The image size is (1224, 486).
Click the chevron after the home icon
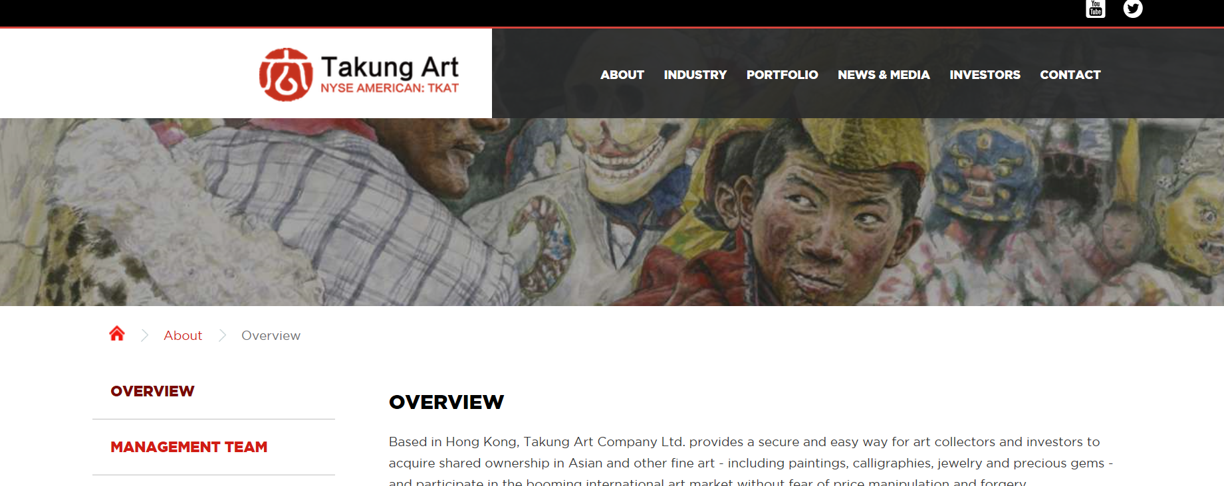pyautogui.click(x=144, y=335)
